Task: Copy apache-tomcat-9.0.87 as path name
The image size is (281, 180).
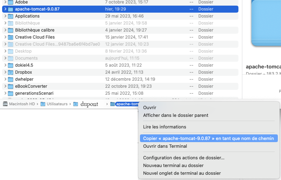Action: [208, 138]
